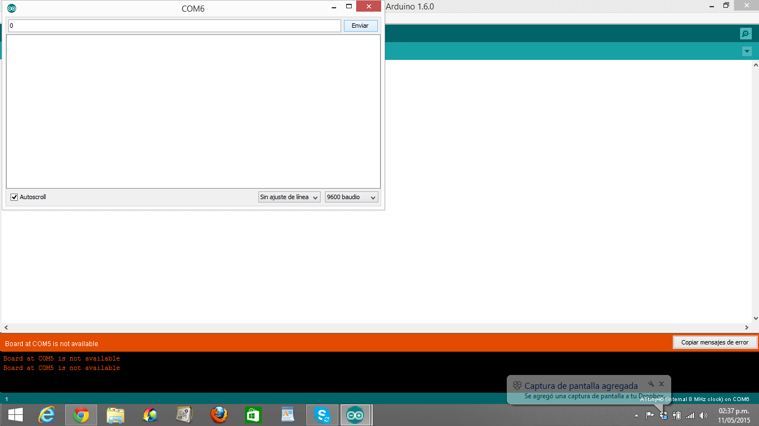Screen dimensions: 759x426
Task: Click the editor horizontal scrollbar right arrow
Action: point(747,328)
